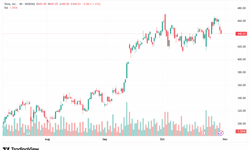Click the red 440.03 current price label
The width and height of the screenshot is (250, 150).
[241, 34]
